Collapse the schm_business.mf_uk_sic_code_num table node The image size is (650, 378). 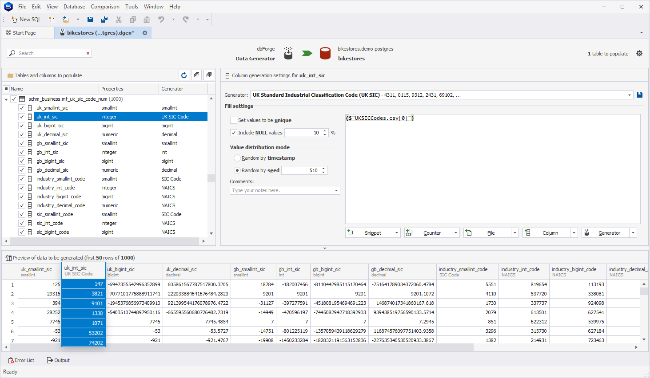[x=6, y=99]
